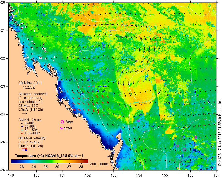Click the Argo float marker near 155.5E, 25.1S

(x=177, y=146)
